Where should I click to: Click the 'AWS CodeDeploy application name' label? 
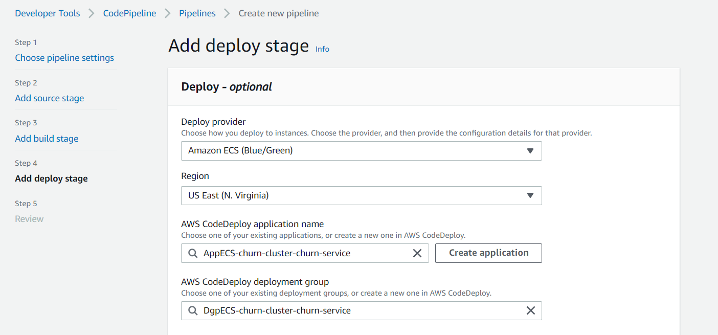coord(253,224)
